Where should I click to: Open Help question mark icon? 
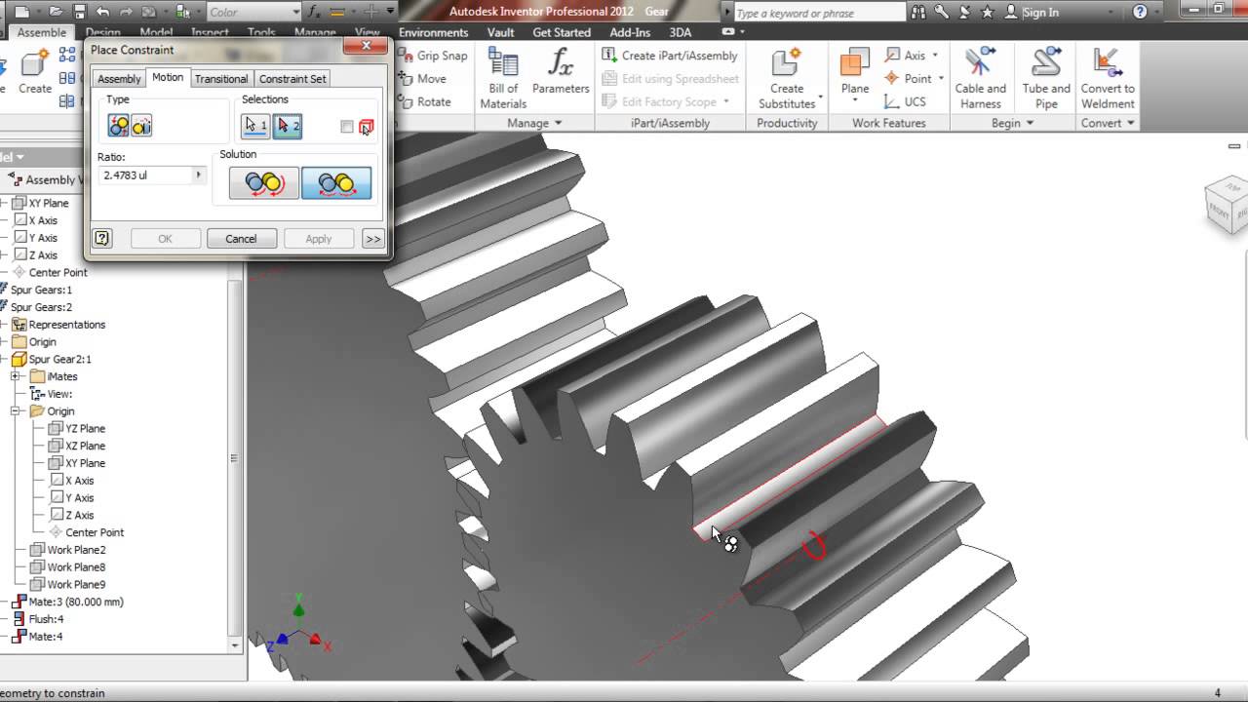tap(1140, 12)
